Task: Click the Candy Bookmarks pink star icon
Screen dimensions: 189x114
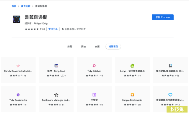Action: (x=18, y=66)
